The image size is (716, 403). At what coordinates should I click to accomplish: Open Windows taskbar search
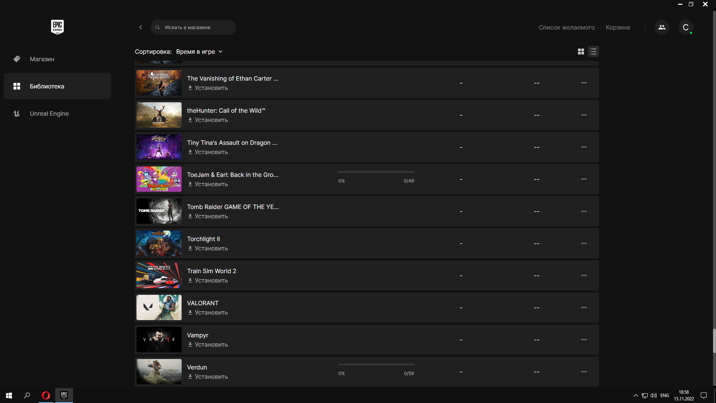tap(27, 396)
